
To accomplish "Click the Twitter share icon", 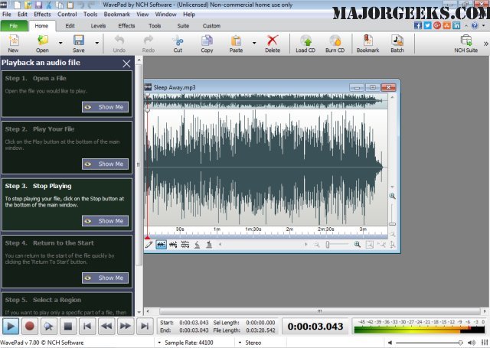I will [427, 25].
